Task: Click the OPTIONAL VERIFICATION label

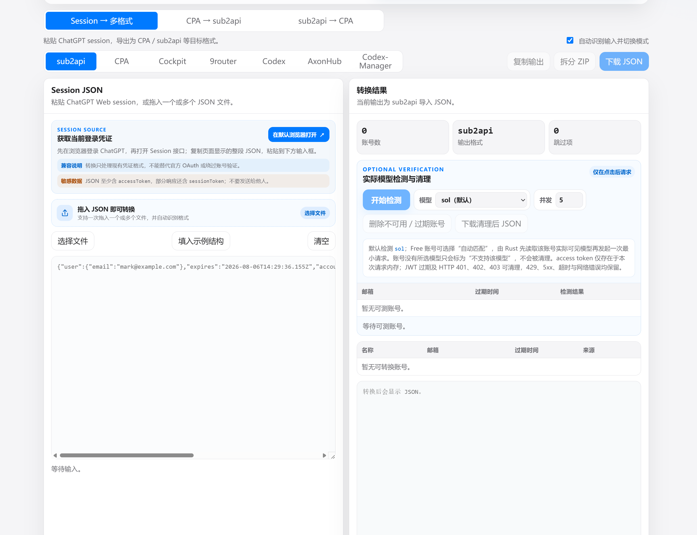Action: point(403,169)
